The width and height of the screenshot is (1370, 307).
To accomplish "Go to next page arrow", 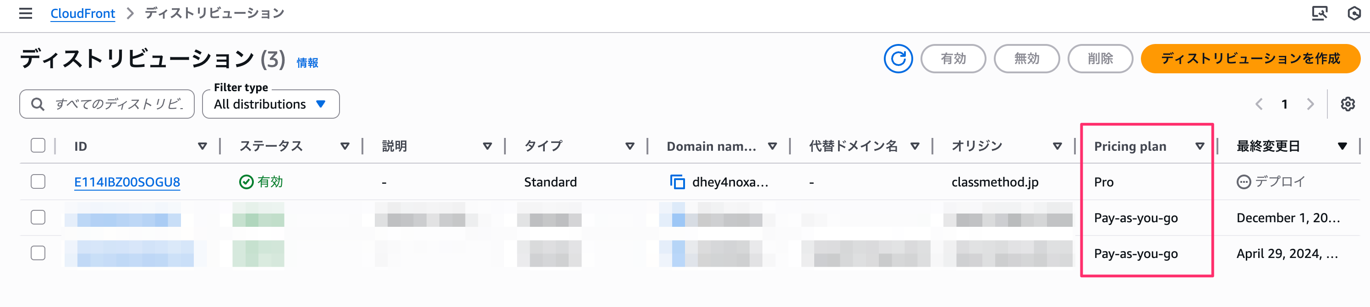I will [1310, 104].
